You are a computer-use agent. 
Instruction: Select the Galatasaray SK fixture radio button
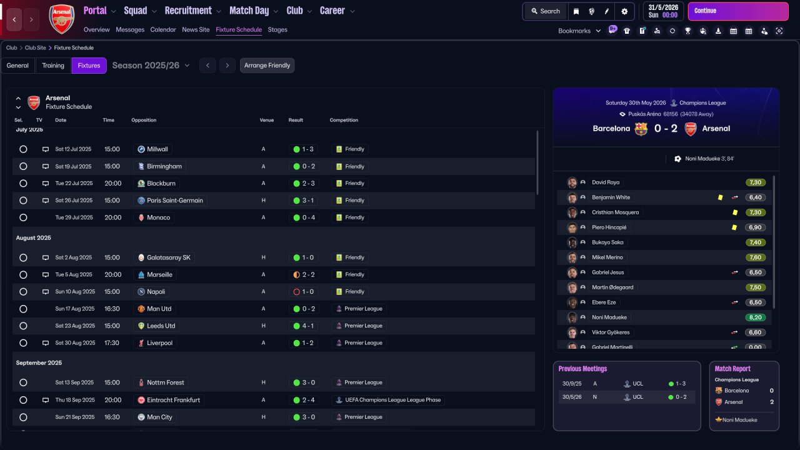point(23,257)
